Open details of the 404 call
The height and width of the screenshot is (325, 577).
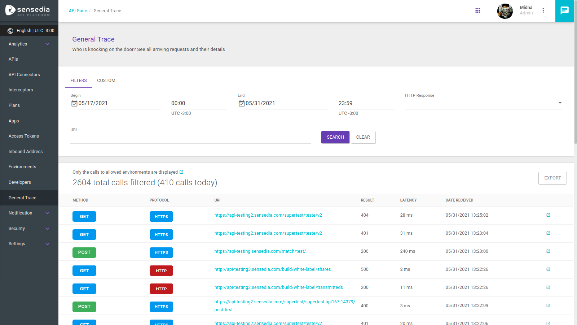[x=548, y=215]
